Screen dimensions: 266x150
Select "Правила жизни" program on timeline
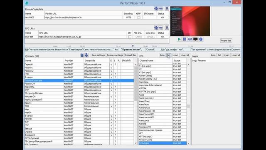(x=131, y=50)
